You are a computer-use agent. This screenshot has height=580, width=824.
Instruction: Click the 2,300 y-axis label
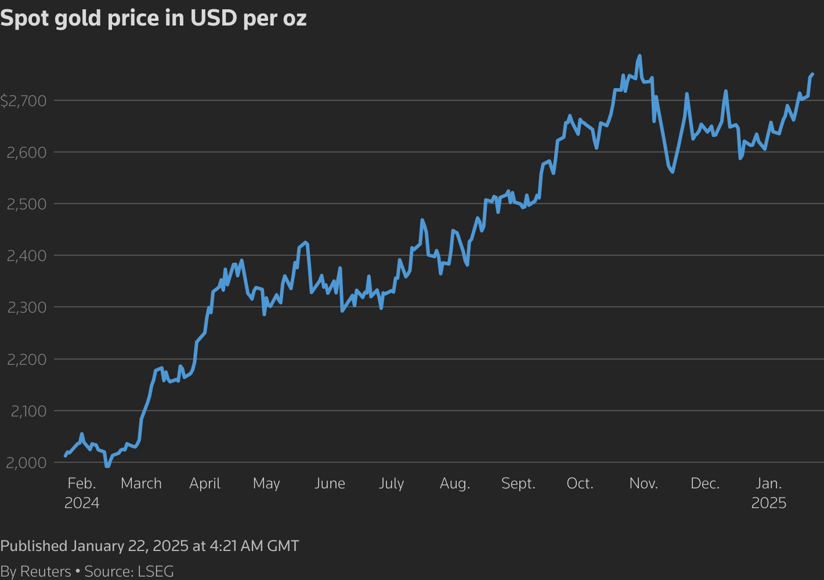(x=26, y=307)
